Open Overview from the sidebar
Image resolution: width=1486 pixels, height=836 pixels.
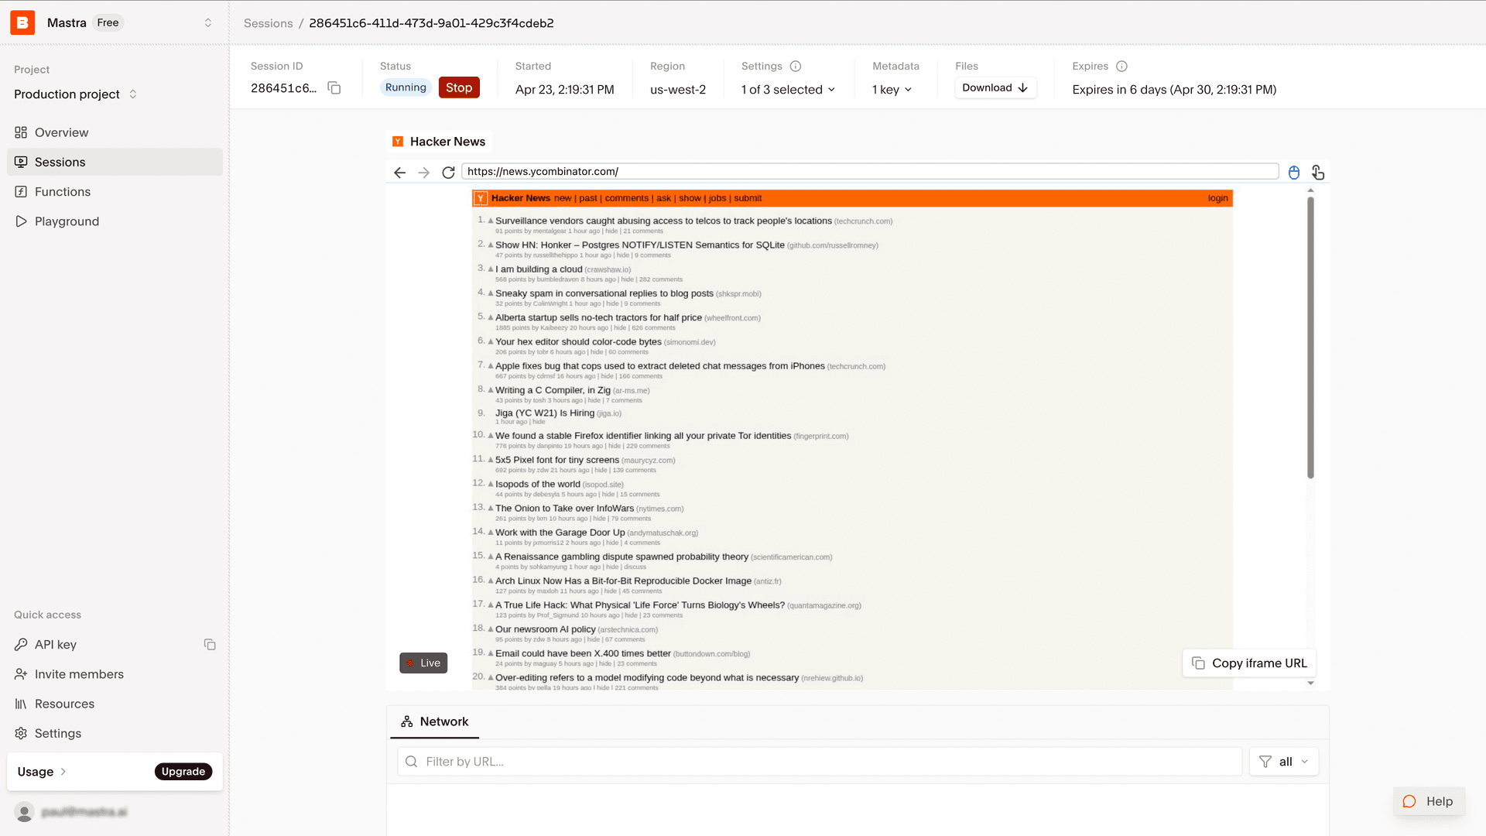pos(61,132)
